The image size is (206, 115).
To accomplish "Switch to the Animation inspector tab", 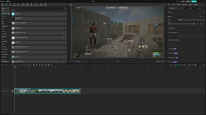I will [x=184, y=5].
